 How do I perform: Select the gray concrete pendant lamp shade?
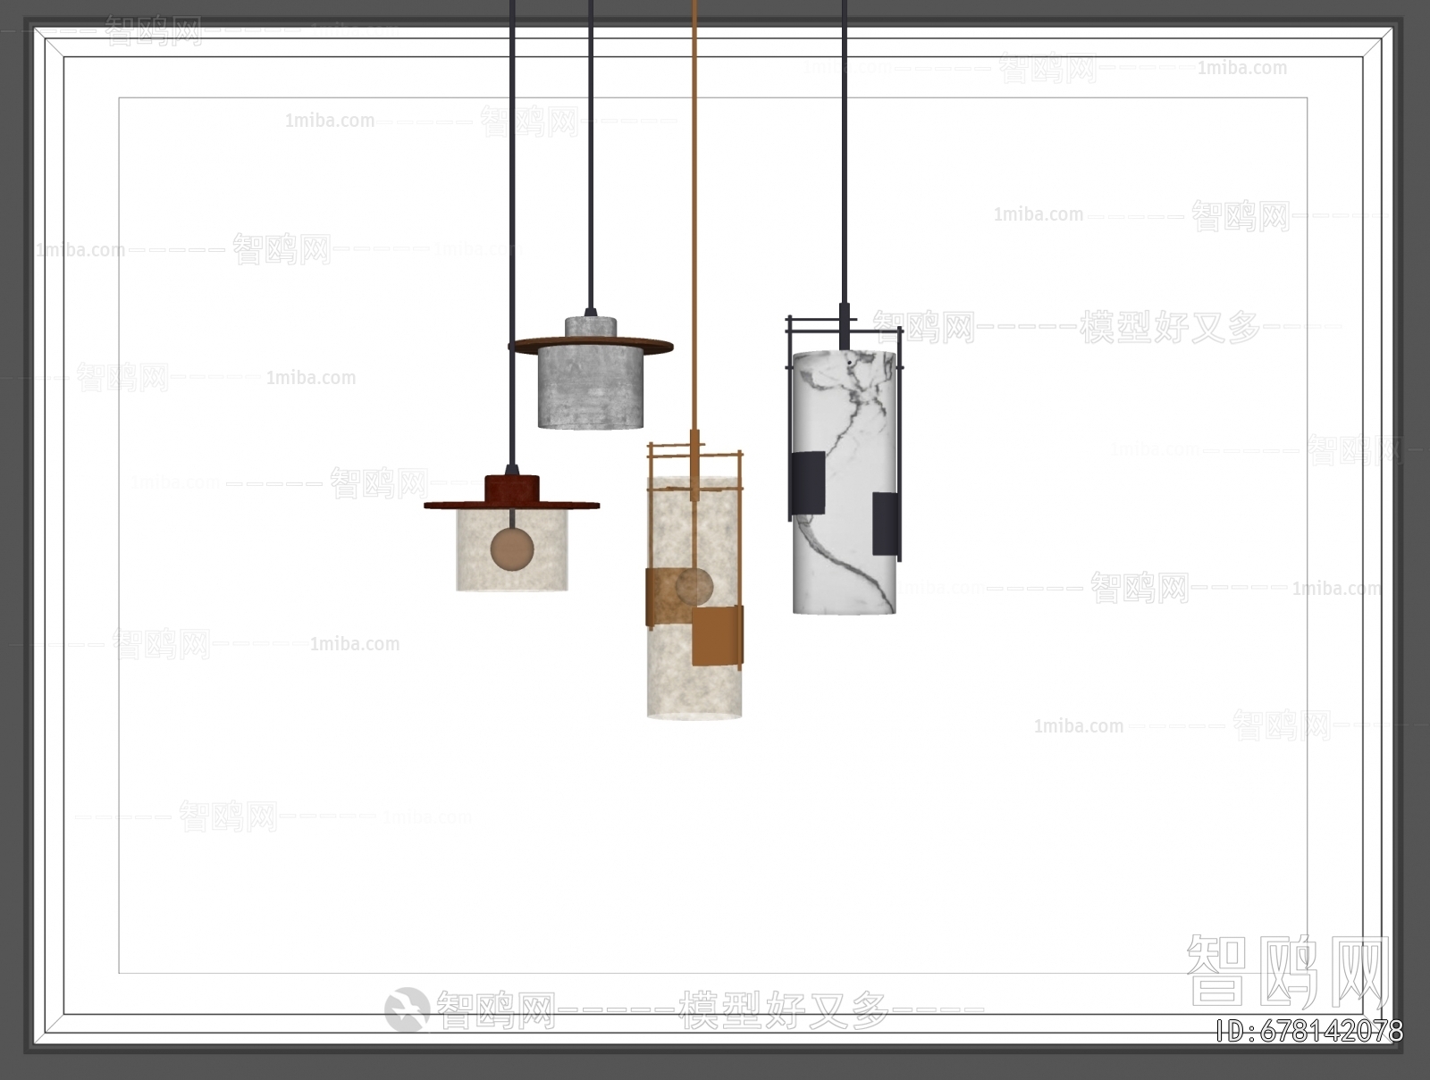pos(590,389)
